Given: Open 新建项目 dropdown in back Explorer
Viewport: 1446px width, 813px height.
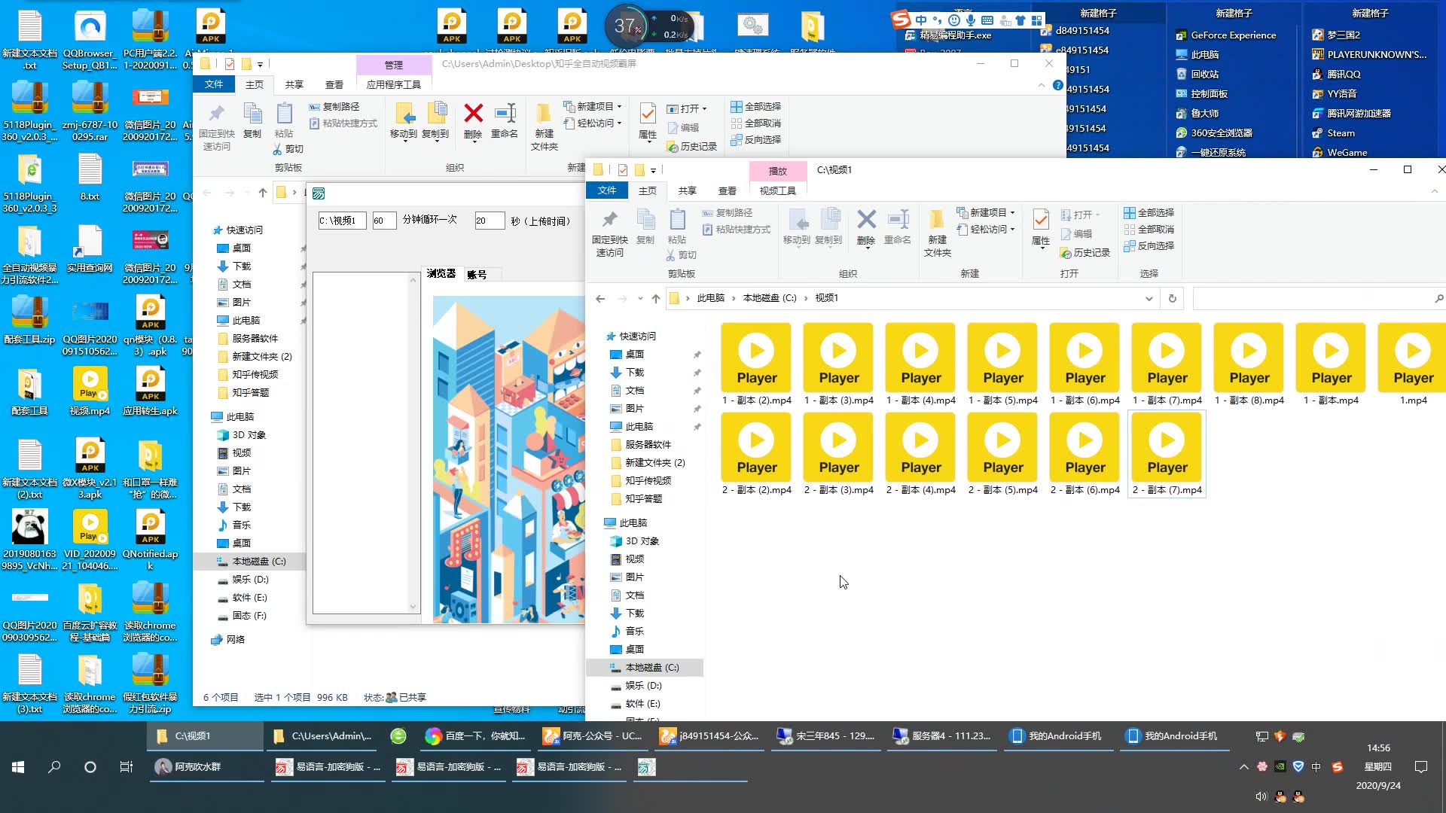Looking at the screenshot, I should point(593,107).
